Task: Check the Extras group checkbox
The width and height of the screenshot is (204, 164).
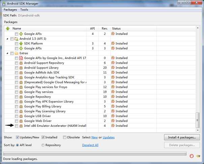Action: (12, 53)
